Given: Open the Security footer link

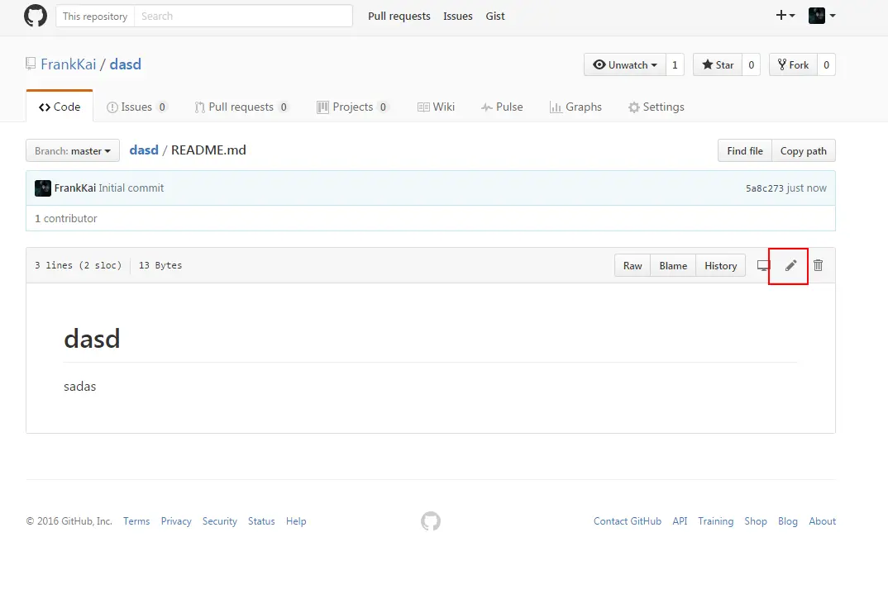Looking at the screenshot, I should 220,520.
